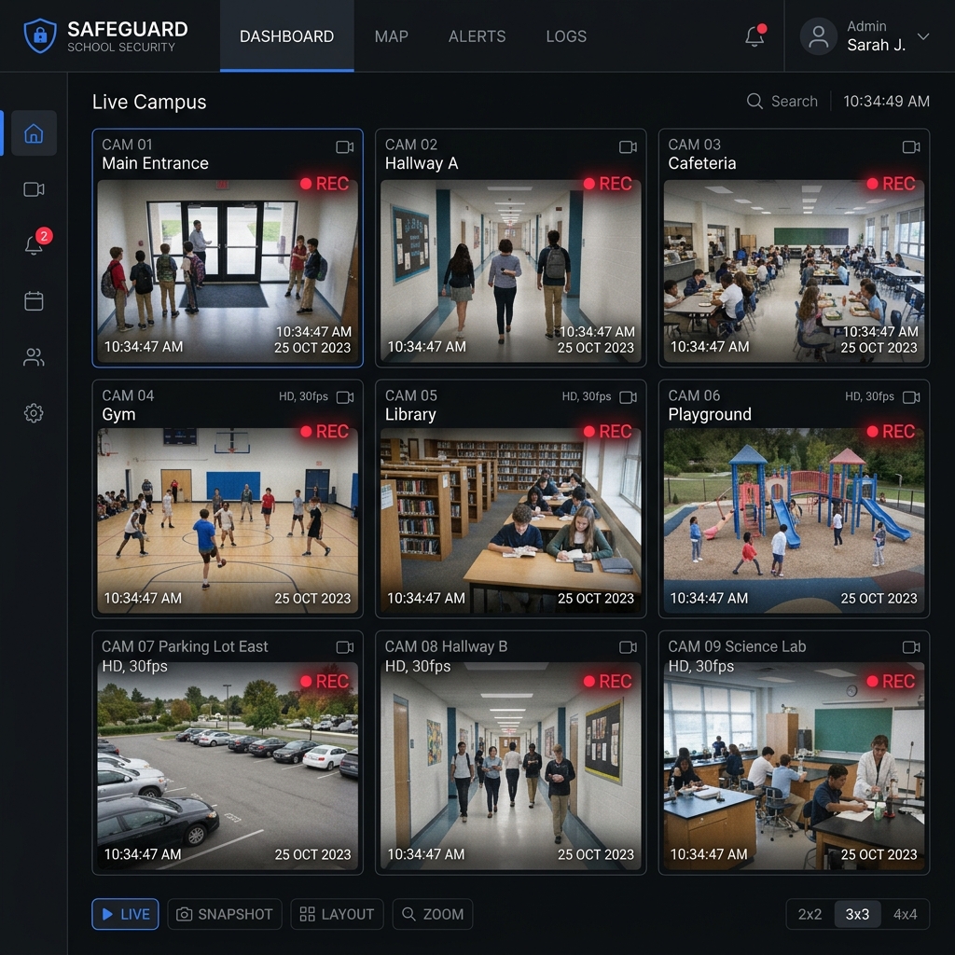The image size is (955, 955).
Task: Click the CAM 09 Science Lab title
Action: (x=737, y=647)
